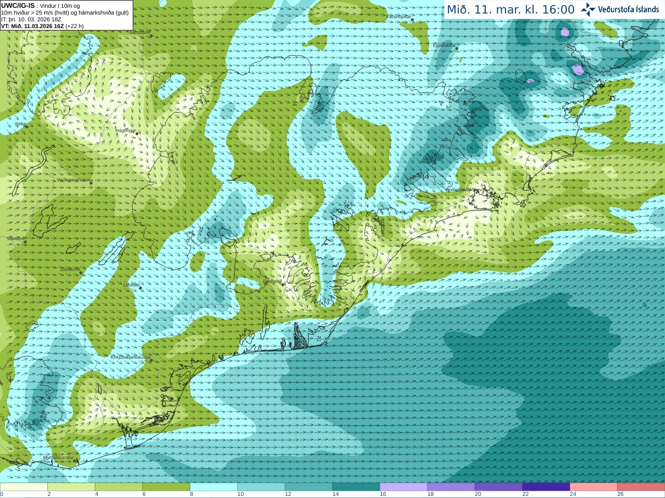Select the Hágöngur station label
Image resolution: width=665 pixels, height=498 pixels.
click(125, 130)
